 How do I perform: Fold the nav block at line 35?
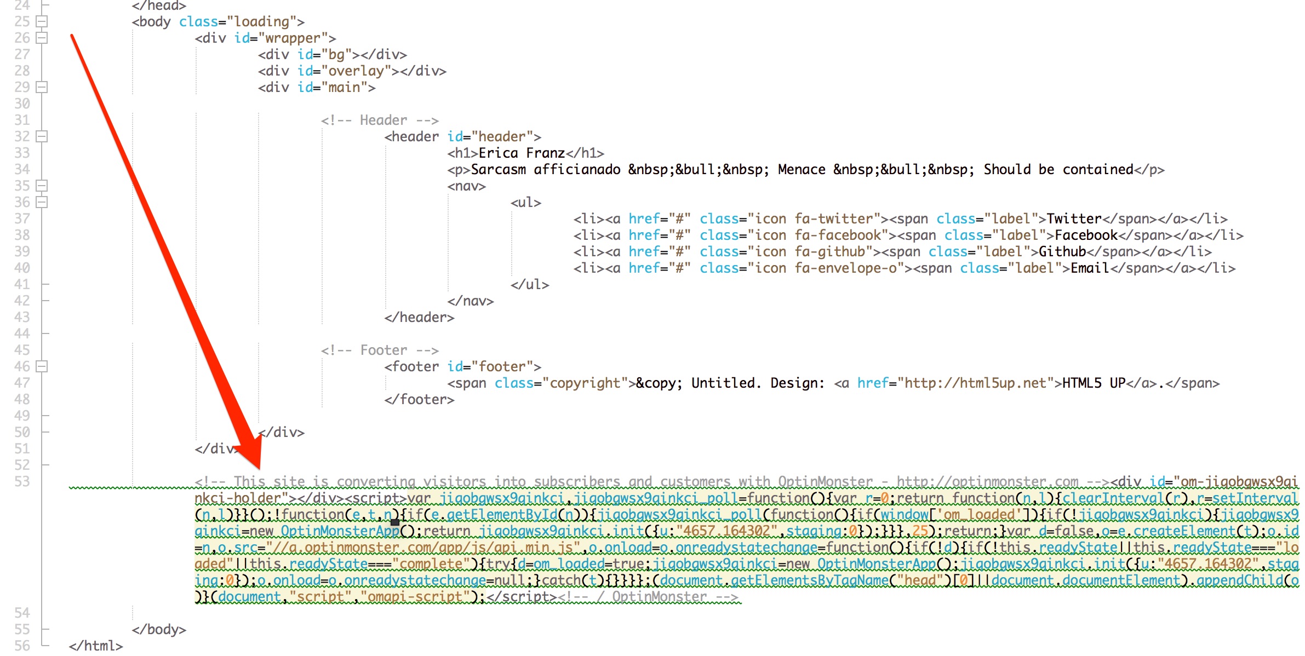[x=42, y=186]
